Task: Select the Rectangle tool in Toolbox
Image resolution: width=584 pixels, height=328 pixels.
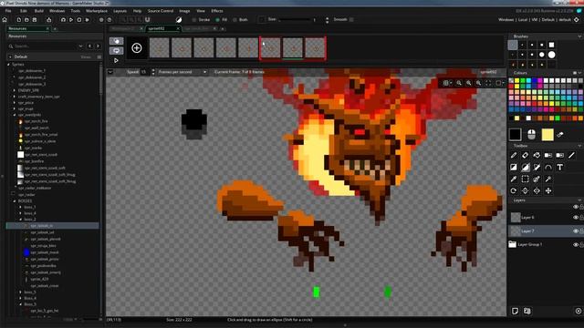Action: [514, 167]
